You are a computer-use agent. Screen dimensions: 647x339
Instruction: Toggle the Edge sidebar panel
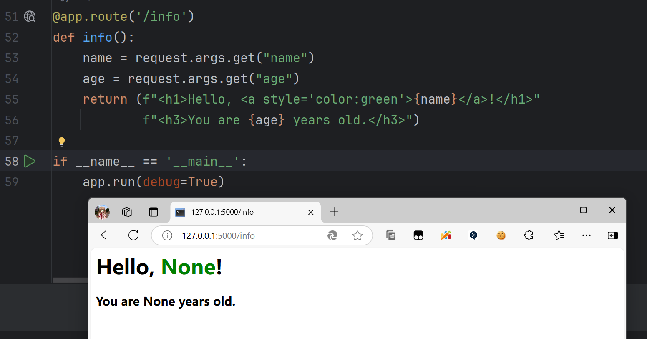click(612, 235)
